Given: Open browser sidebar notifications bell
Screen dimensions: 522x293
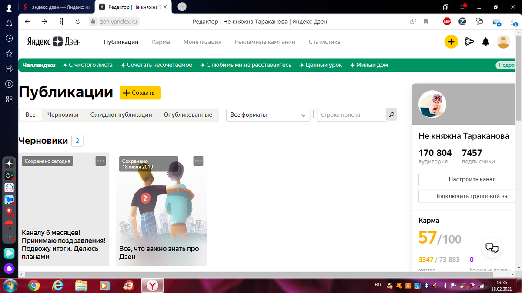Looking at the screenshot, I should [x=9, y=23].
